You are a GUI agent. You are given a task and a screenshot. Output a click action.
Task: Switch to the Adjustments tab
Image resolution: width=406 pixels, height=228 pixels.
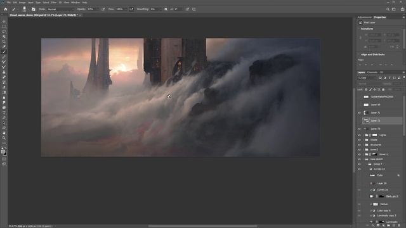(x=365, y=17)
